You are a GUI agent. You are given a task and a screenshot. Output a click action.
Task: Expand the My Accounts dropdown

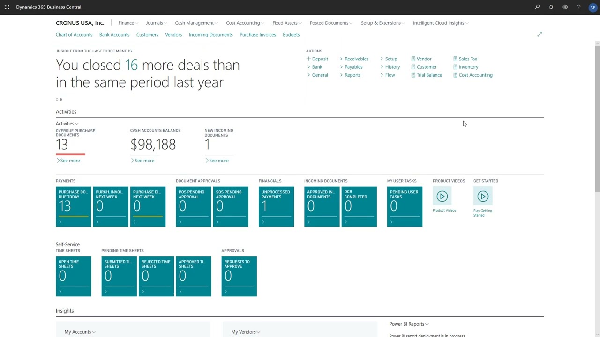click(80, 332)
